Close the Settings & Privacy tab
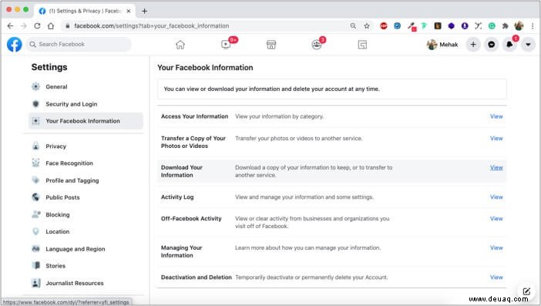541x306 pixels. tap(129, 11)
